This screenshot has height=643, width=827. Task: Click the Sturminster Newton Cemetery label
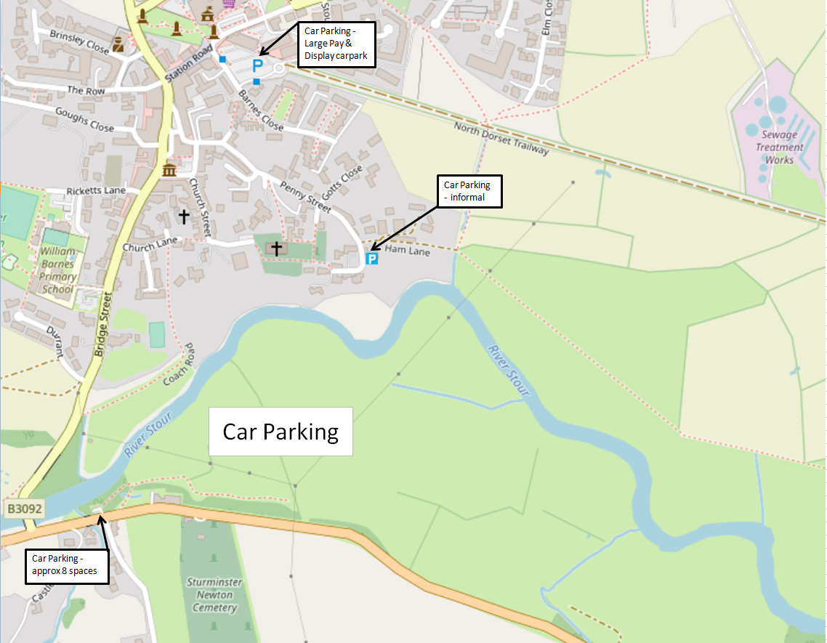pos(214,594)
